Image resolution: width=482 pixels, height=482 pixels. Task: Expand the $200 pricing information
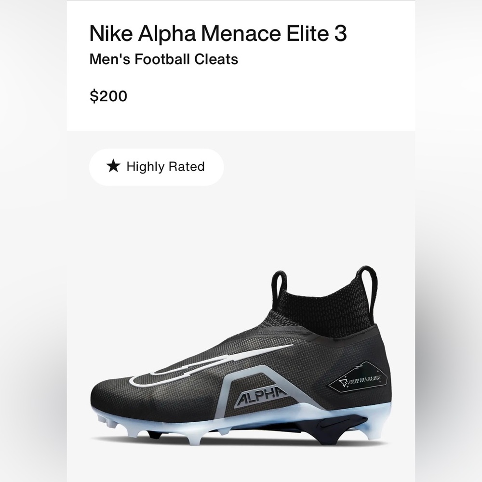pos(108,96)
